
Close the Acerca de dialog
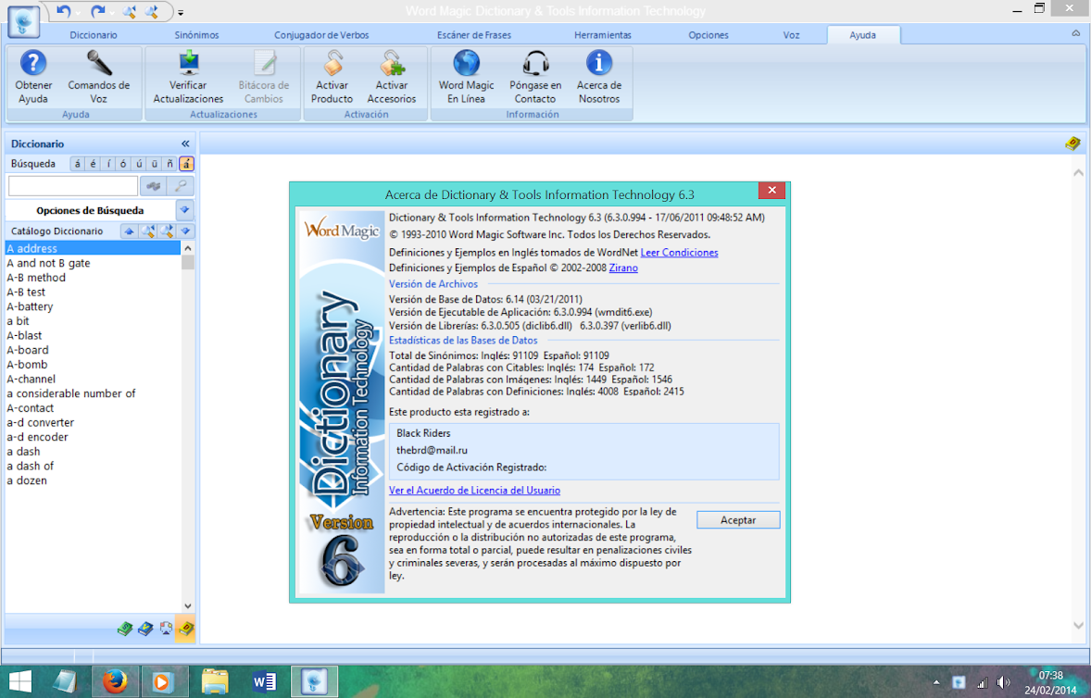coord(771,190)
